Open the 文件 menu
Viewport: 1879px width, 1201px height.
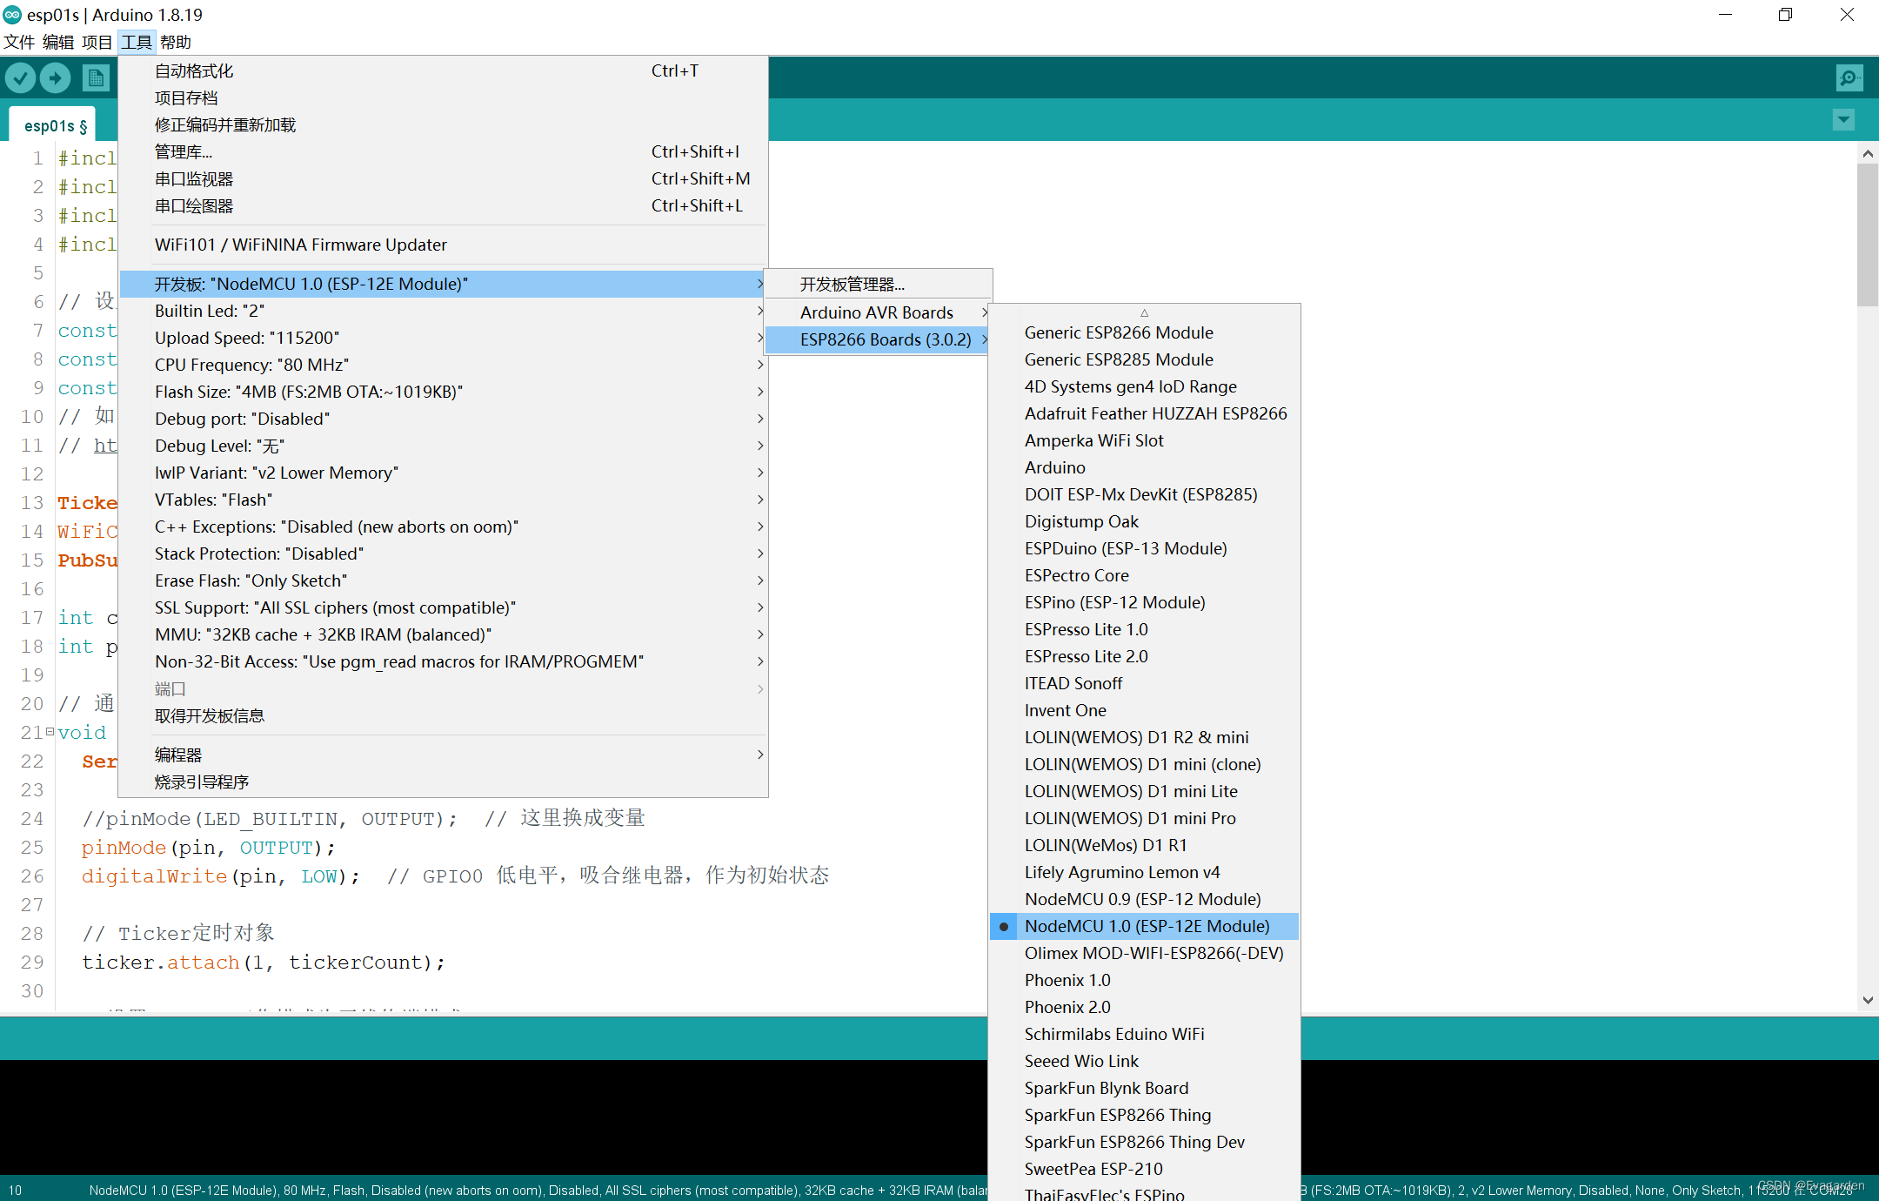[19, 42]
